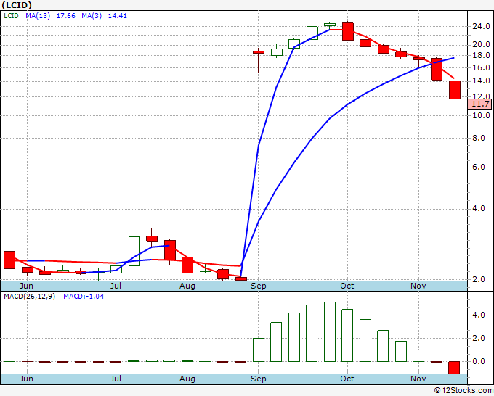Click Nov on the MACD panel date axis
Viewport: 494px width, 396px height.
click(x=418, y=379)
